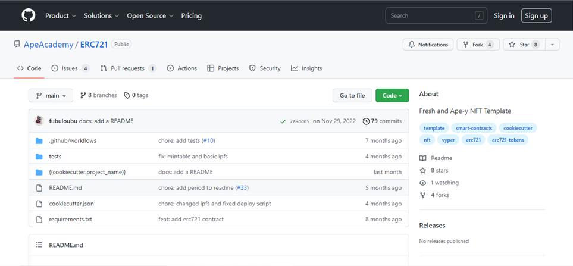This screenshot has height=266, width=573.
Task: Click the README list outline icon
Action: tap(39, 245)
